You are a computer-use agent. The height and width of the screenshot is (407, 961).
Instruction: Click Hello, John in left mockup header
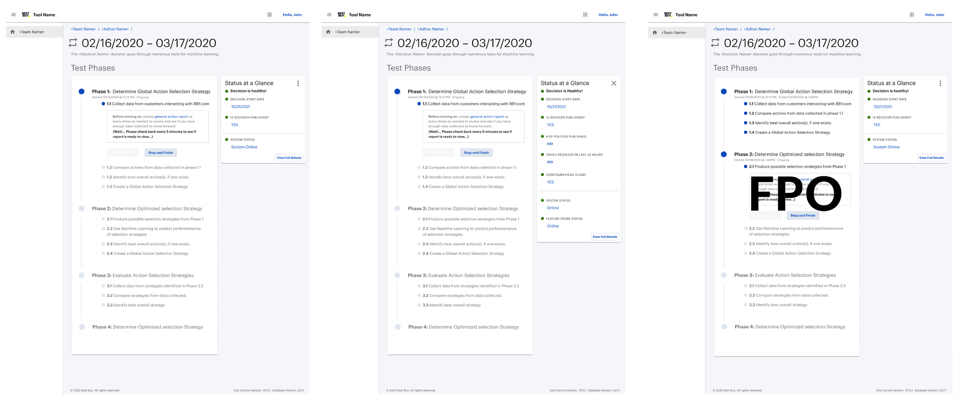(292, 15)
